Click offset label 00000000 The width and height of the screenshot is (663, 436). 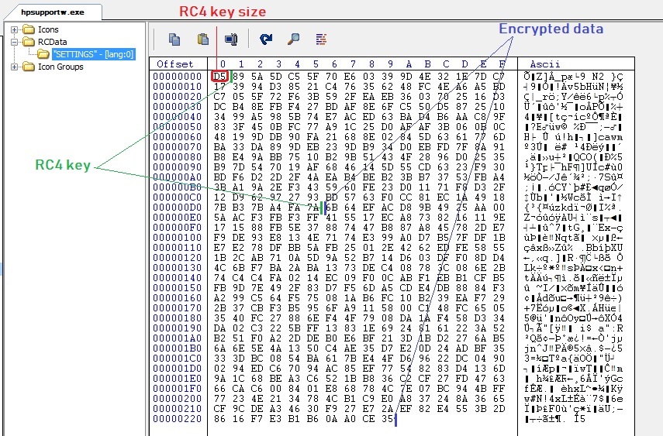pos(177,77)
